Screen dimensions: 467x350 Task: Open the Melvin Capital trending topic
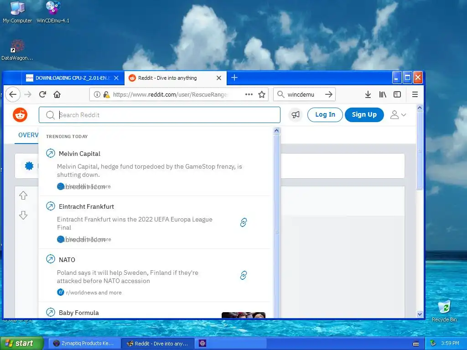(79, 154)
